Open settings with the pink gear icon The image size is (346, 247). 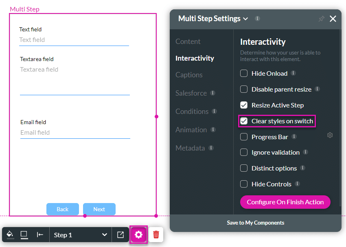point(138,235)
